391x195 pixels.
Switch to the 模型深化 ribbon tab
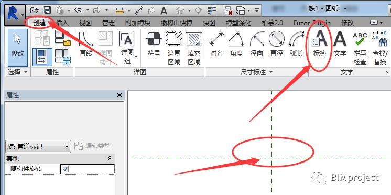click(238, 23)
